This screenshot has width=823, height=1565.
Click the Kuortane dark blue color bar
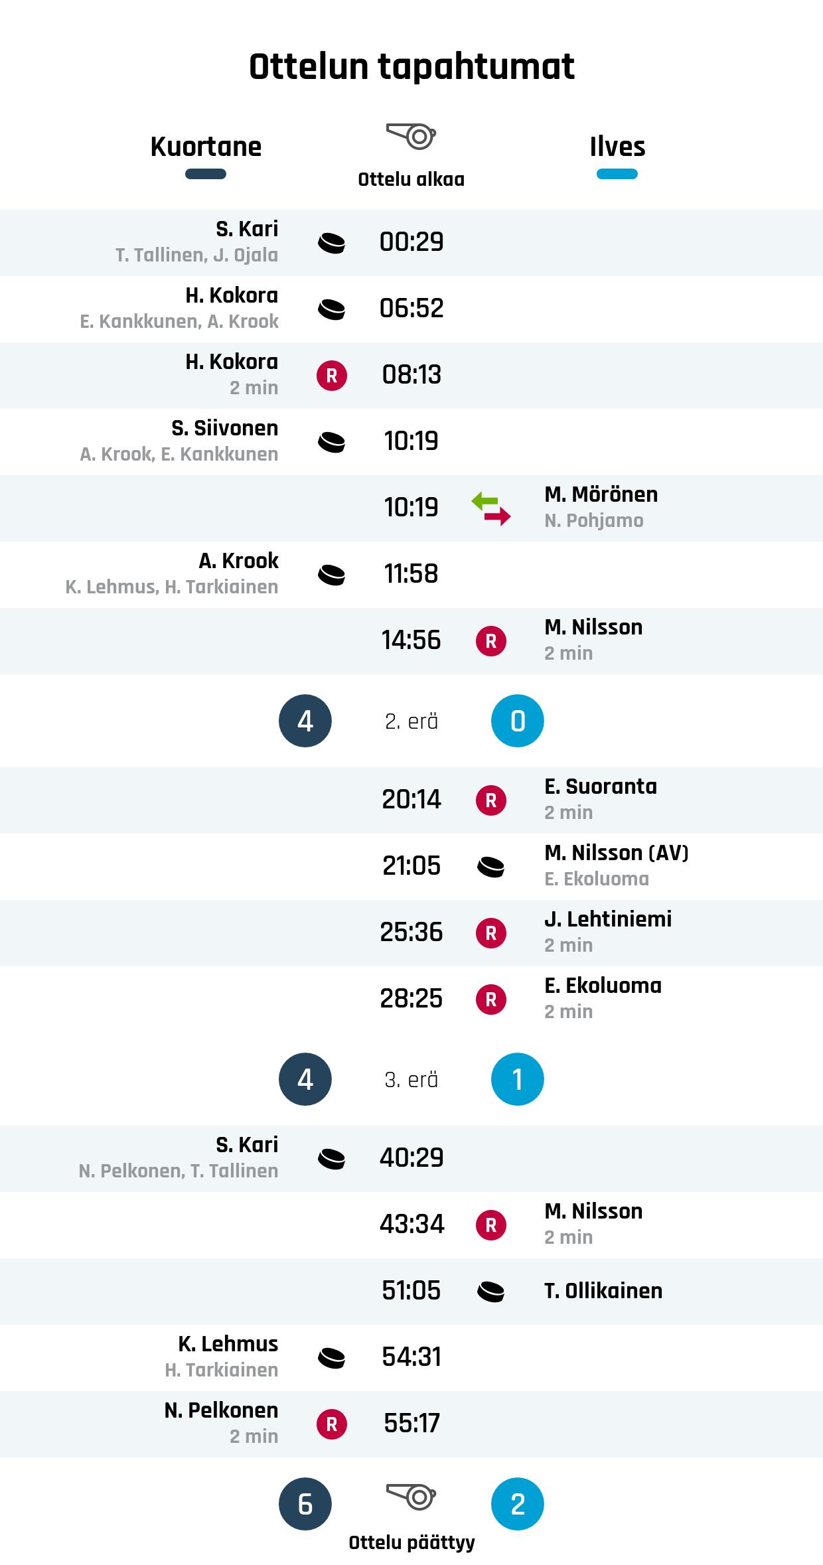206,175
